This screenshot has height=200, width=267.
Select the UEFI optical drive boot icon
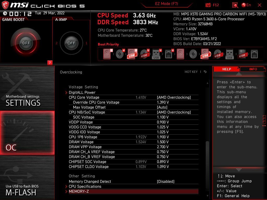120,54
